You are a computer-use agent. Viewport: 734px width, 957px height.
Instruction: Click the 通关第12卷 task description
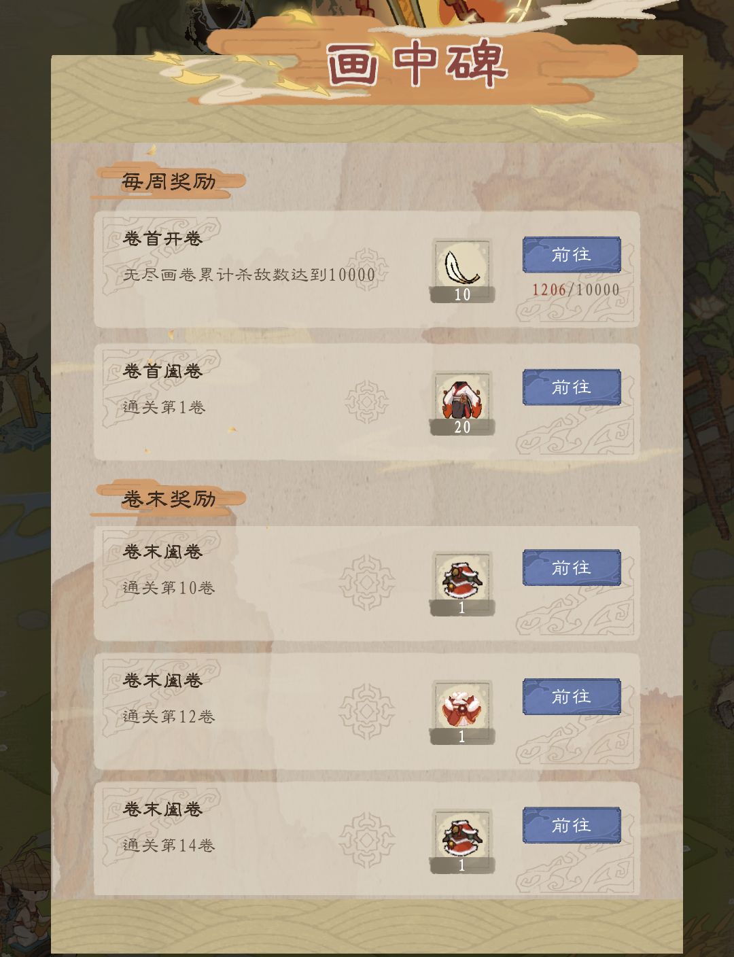pyautogui.click(x=169, y=716)
